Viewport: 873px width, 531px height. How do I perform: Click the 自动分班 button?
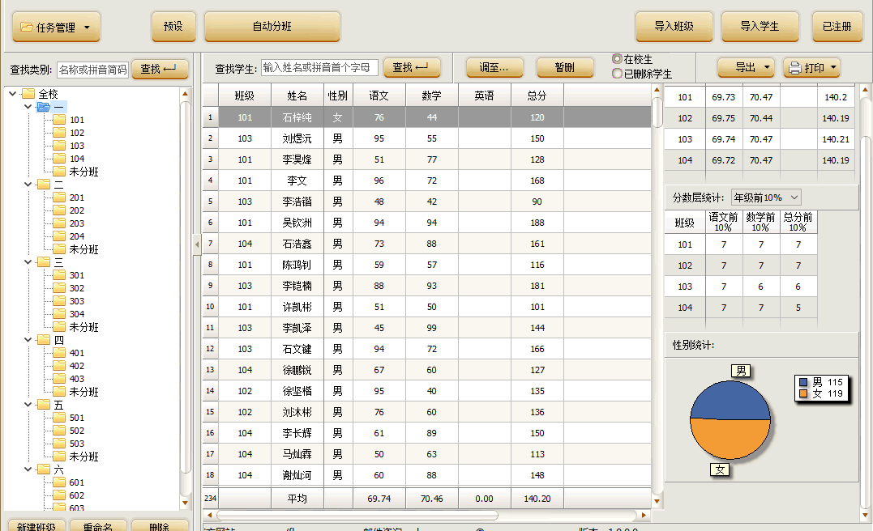click(272, 27)
